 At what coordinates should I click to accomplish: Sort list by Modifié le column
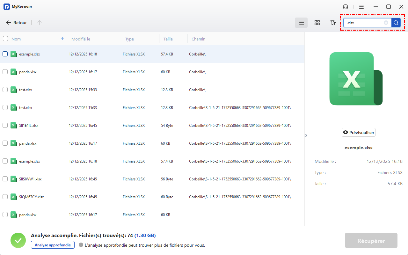pos(81,39)
